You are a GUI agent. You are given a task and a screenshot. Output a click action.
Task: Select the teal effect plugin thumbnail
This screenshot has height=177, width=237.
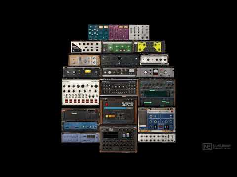98,32
